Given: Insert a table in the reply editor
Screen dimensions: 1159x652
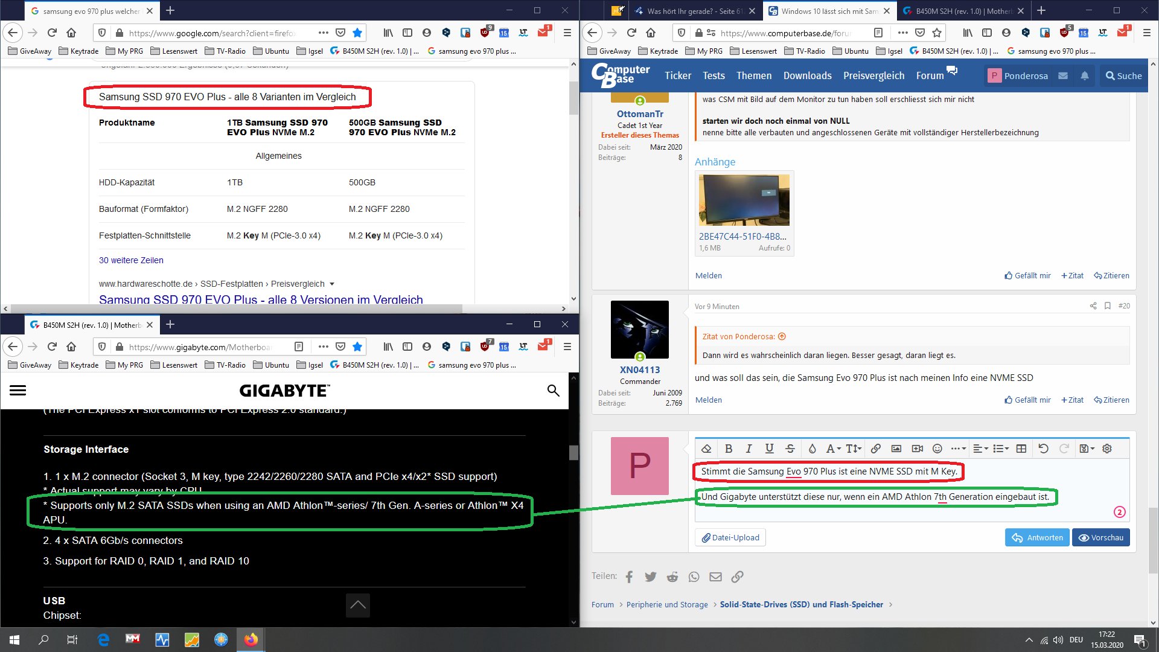Looking at the screenshot, I should [x=1021, y=449].
